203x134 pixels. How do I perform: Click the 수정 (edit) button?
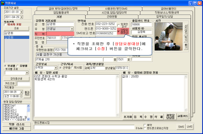[149, 117]
